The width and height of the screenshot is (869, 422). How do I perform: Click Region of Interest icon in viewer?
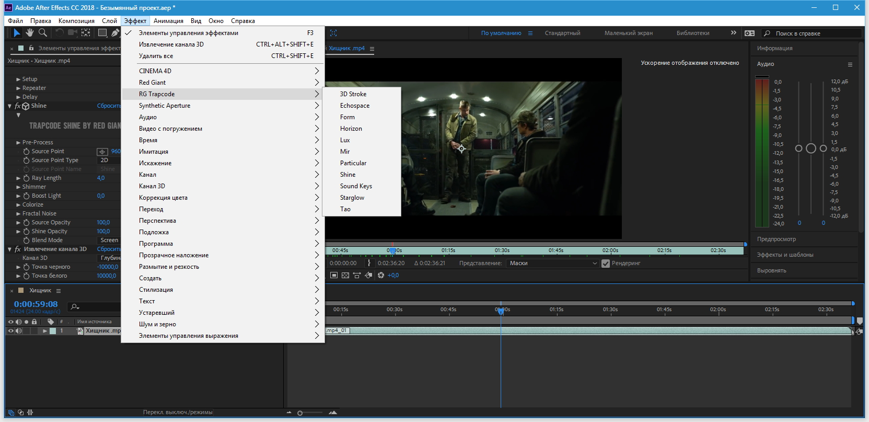(334, 275)
